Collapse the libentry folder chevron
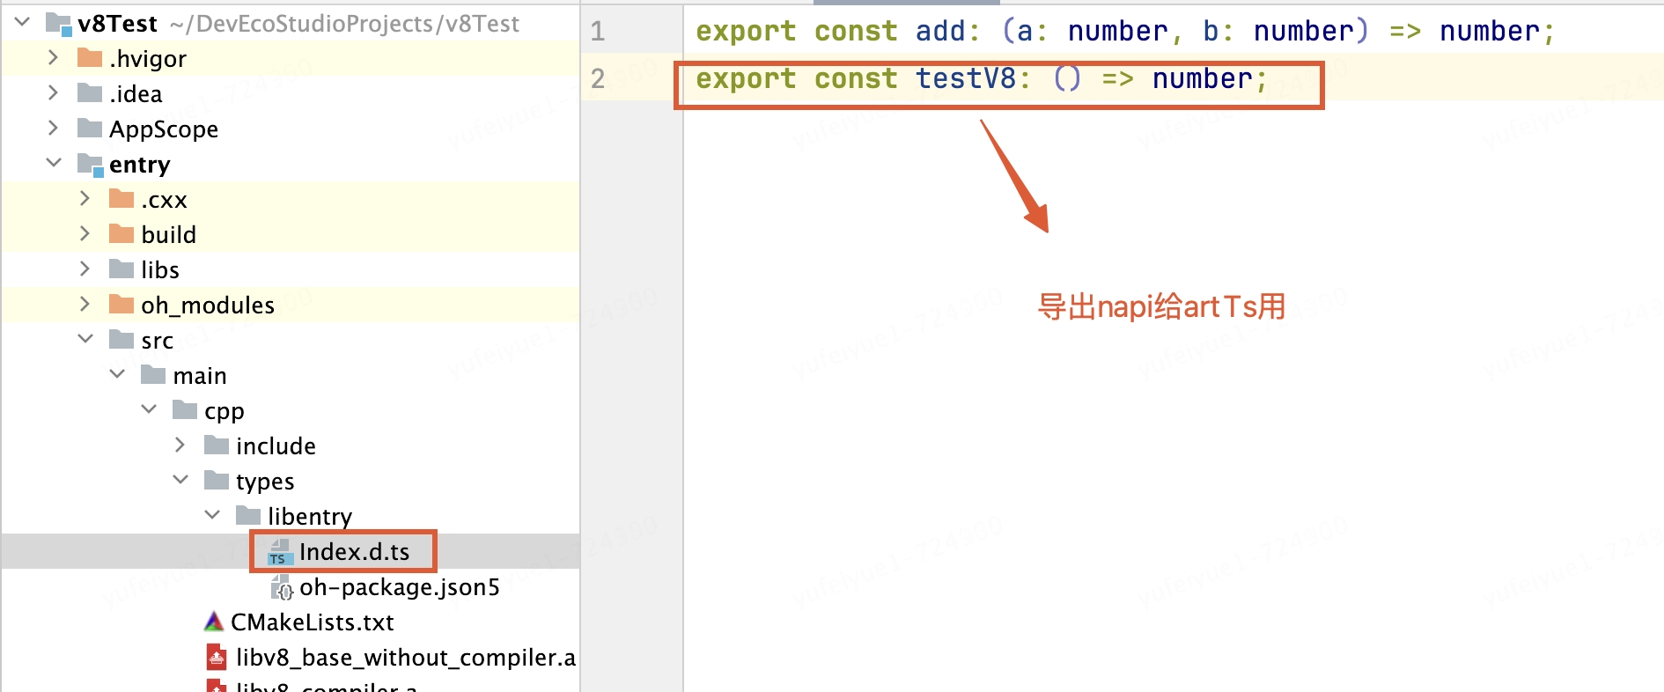 click(x=212, y=515)
